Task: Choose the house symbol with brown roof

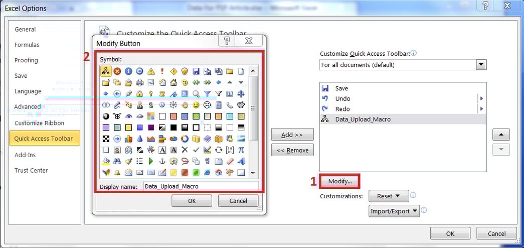Action: (x=173, y=82)
